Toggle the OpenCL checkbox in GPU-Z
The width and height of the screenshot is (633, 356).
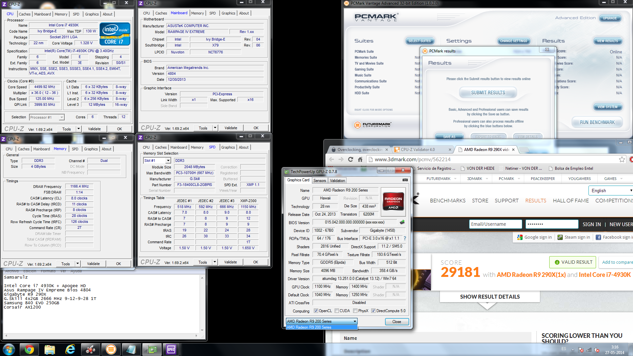click(x=316, y=311)
